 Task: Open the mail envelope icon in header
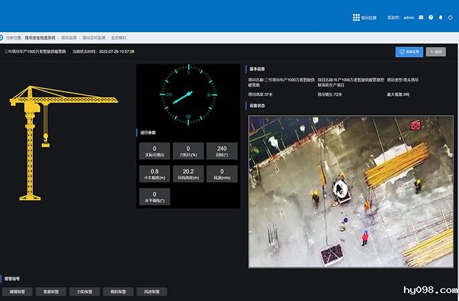(x=421, y=17)
